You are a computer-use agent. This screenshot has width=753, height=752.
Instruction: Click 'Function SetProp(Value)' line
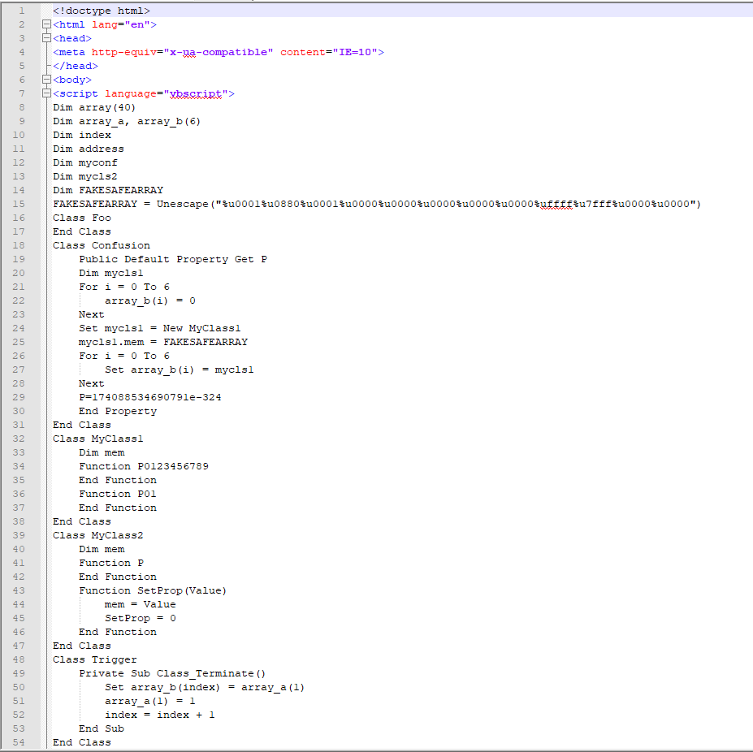coord(153,590)
